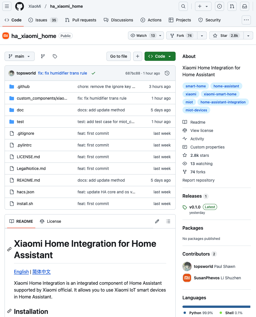The height and width of the screenshot is (317, 256).
Task: Click the tags icon next to branch switcher
Action: (x=55, y=56)
